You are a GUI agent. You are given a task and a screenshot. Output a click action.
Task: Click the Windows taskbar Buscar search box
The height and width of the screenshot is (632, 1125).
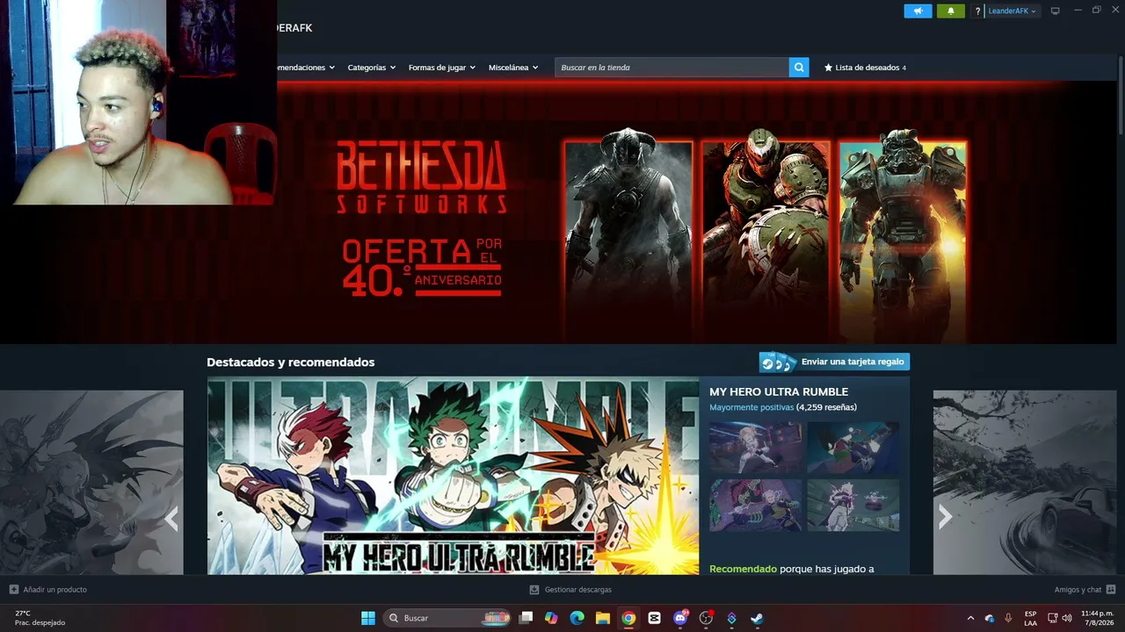coord(448,618)
